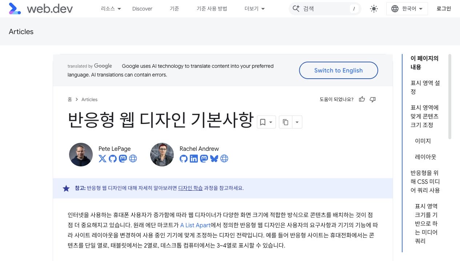Screen dimensions: 460x261
Task: Jump to 표시 영역 크기를 기반으로 하는 미디어 쿼리
Action: click(x=426, y=224)
